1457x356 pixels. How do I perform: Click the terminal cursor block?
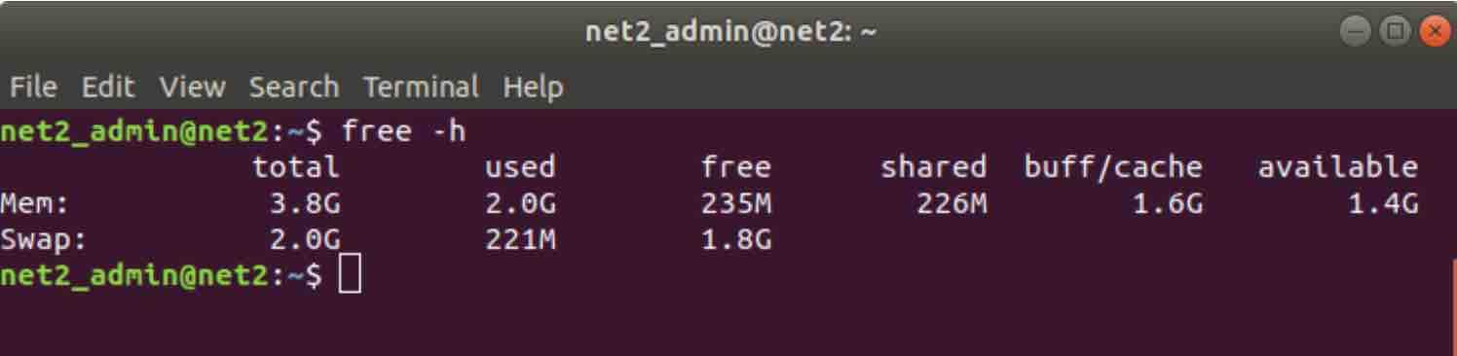(351, 275)
